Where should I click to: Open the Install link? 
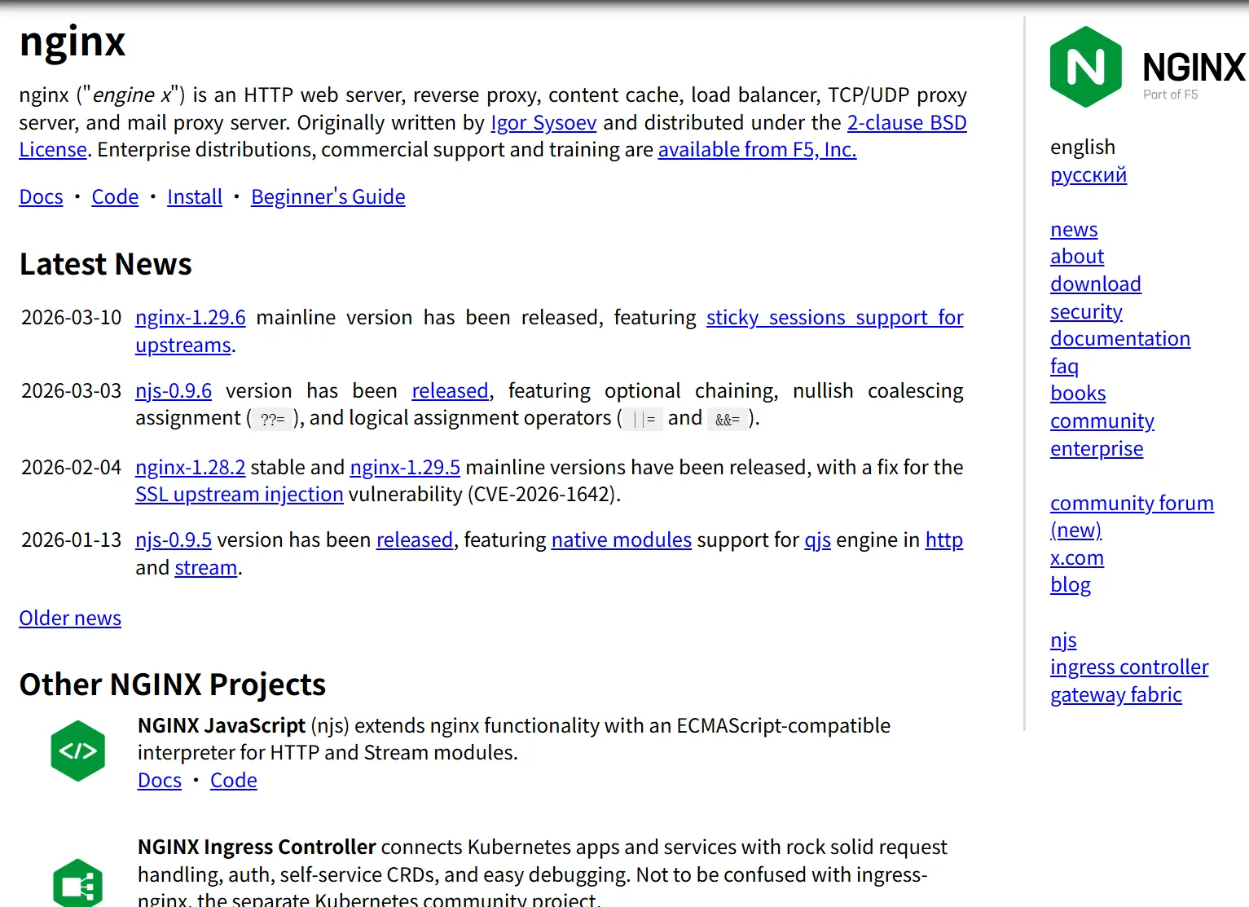tap(194, 197)
